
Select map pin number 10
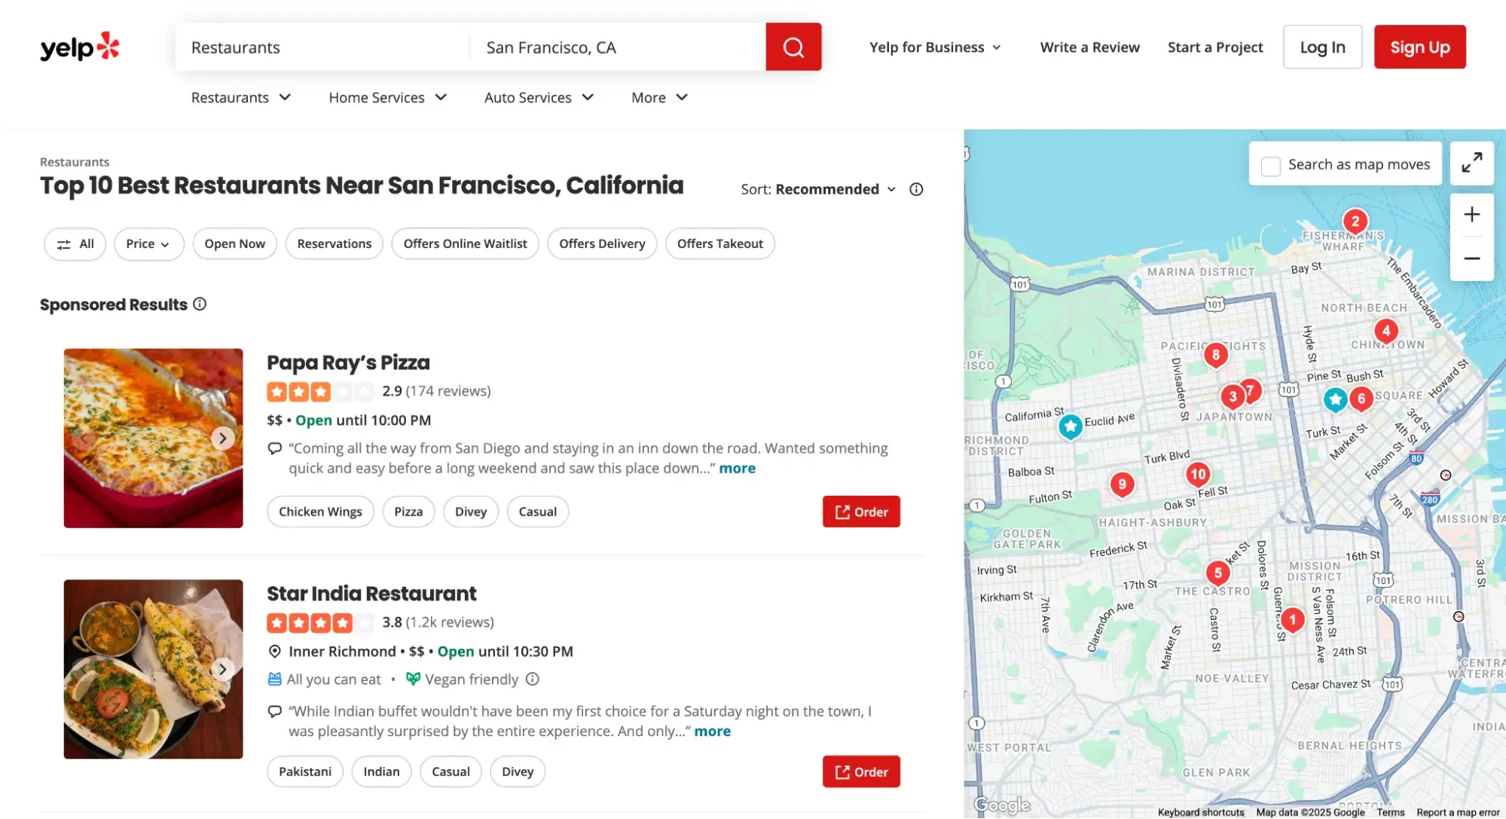pyautogui.click(x=1198, y=474)
